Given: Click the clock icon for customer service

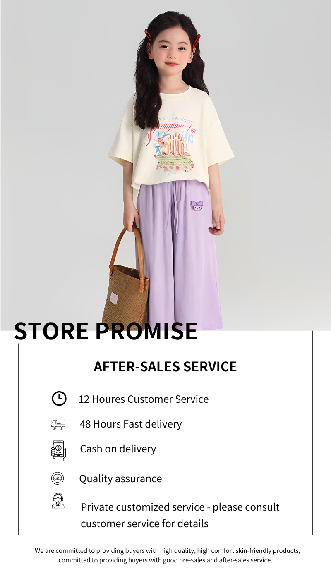Looking at the screenshot, I should tap(59, 398).
